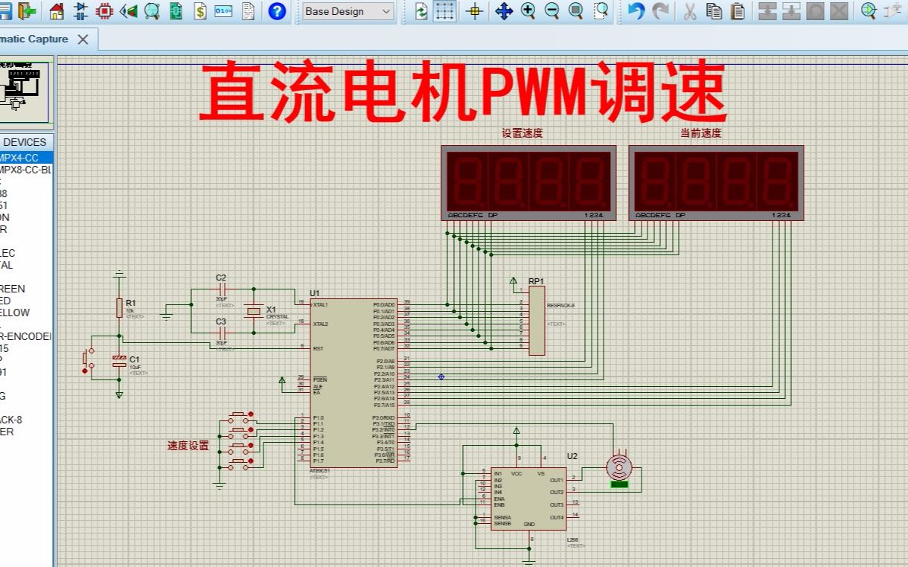Click the Zoom to Area tool
Screen dimensions: 908x567
click(599, 11)
